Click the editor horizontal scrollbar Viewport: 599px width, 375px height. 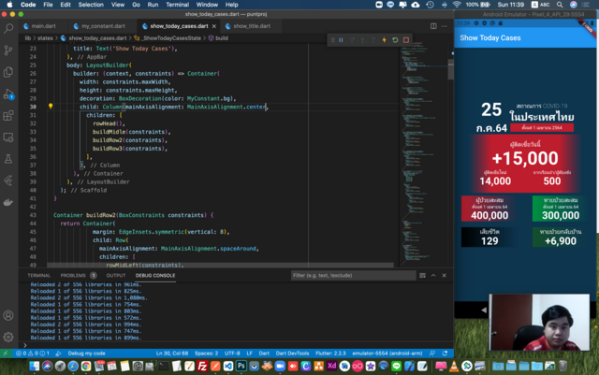click(221, 265)
